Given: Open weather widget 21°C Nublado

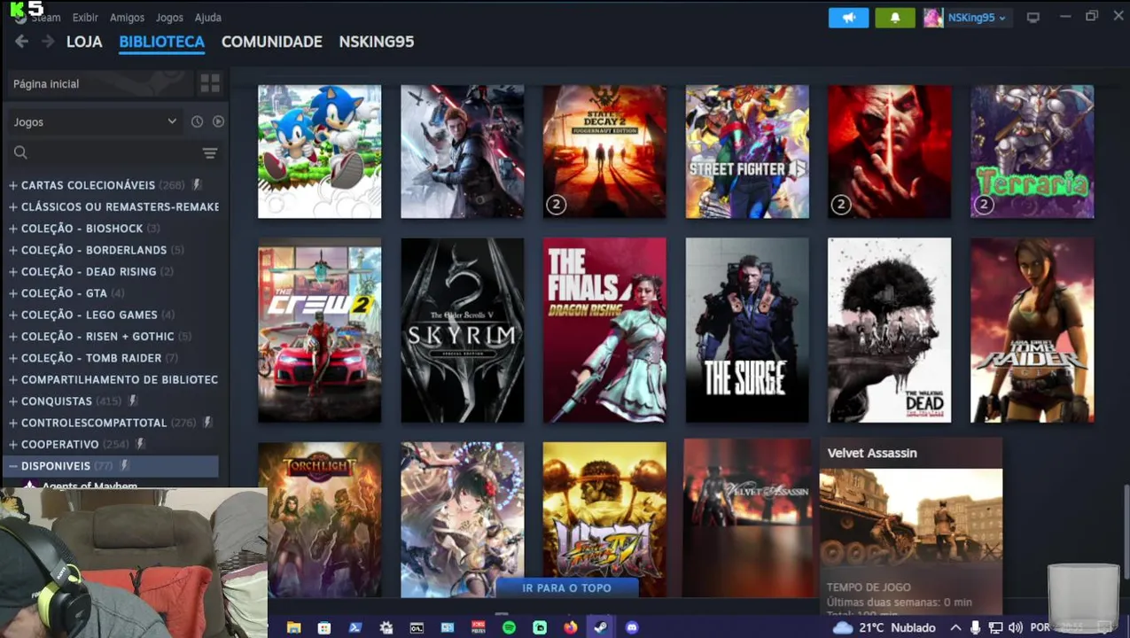Looking at the screenshot, I should tap(885, 627).
